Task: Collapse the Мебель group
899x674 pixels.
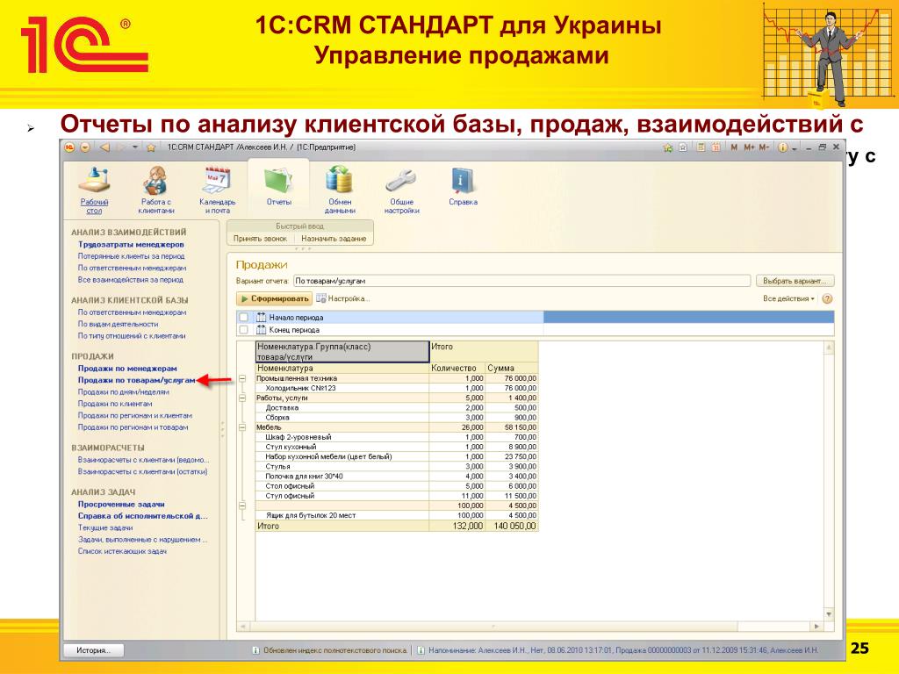Action: pos(242,427)
